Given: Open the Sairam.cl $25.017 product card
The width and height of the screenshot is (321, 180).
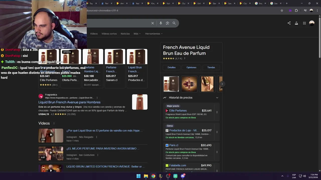Looking at the screenshot, I should point(115,68).
